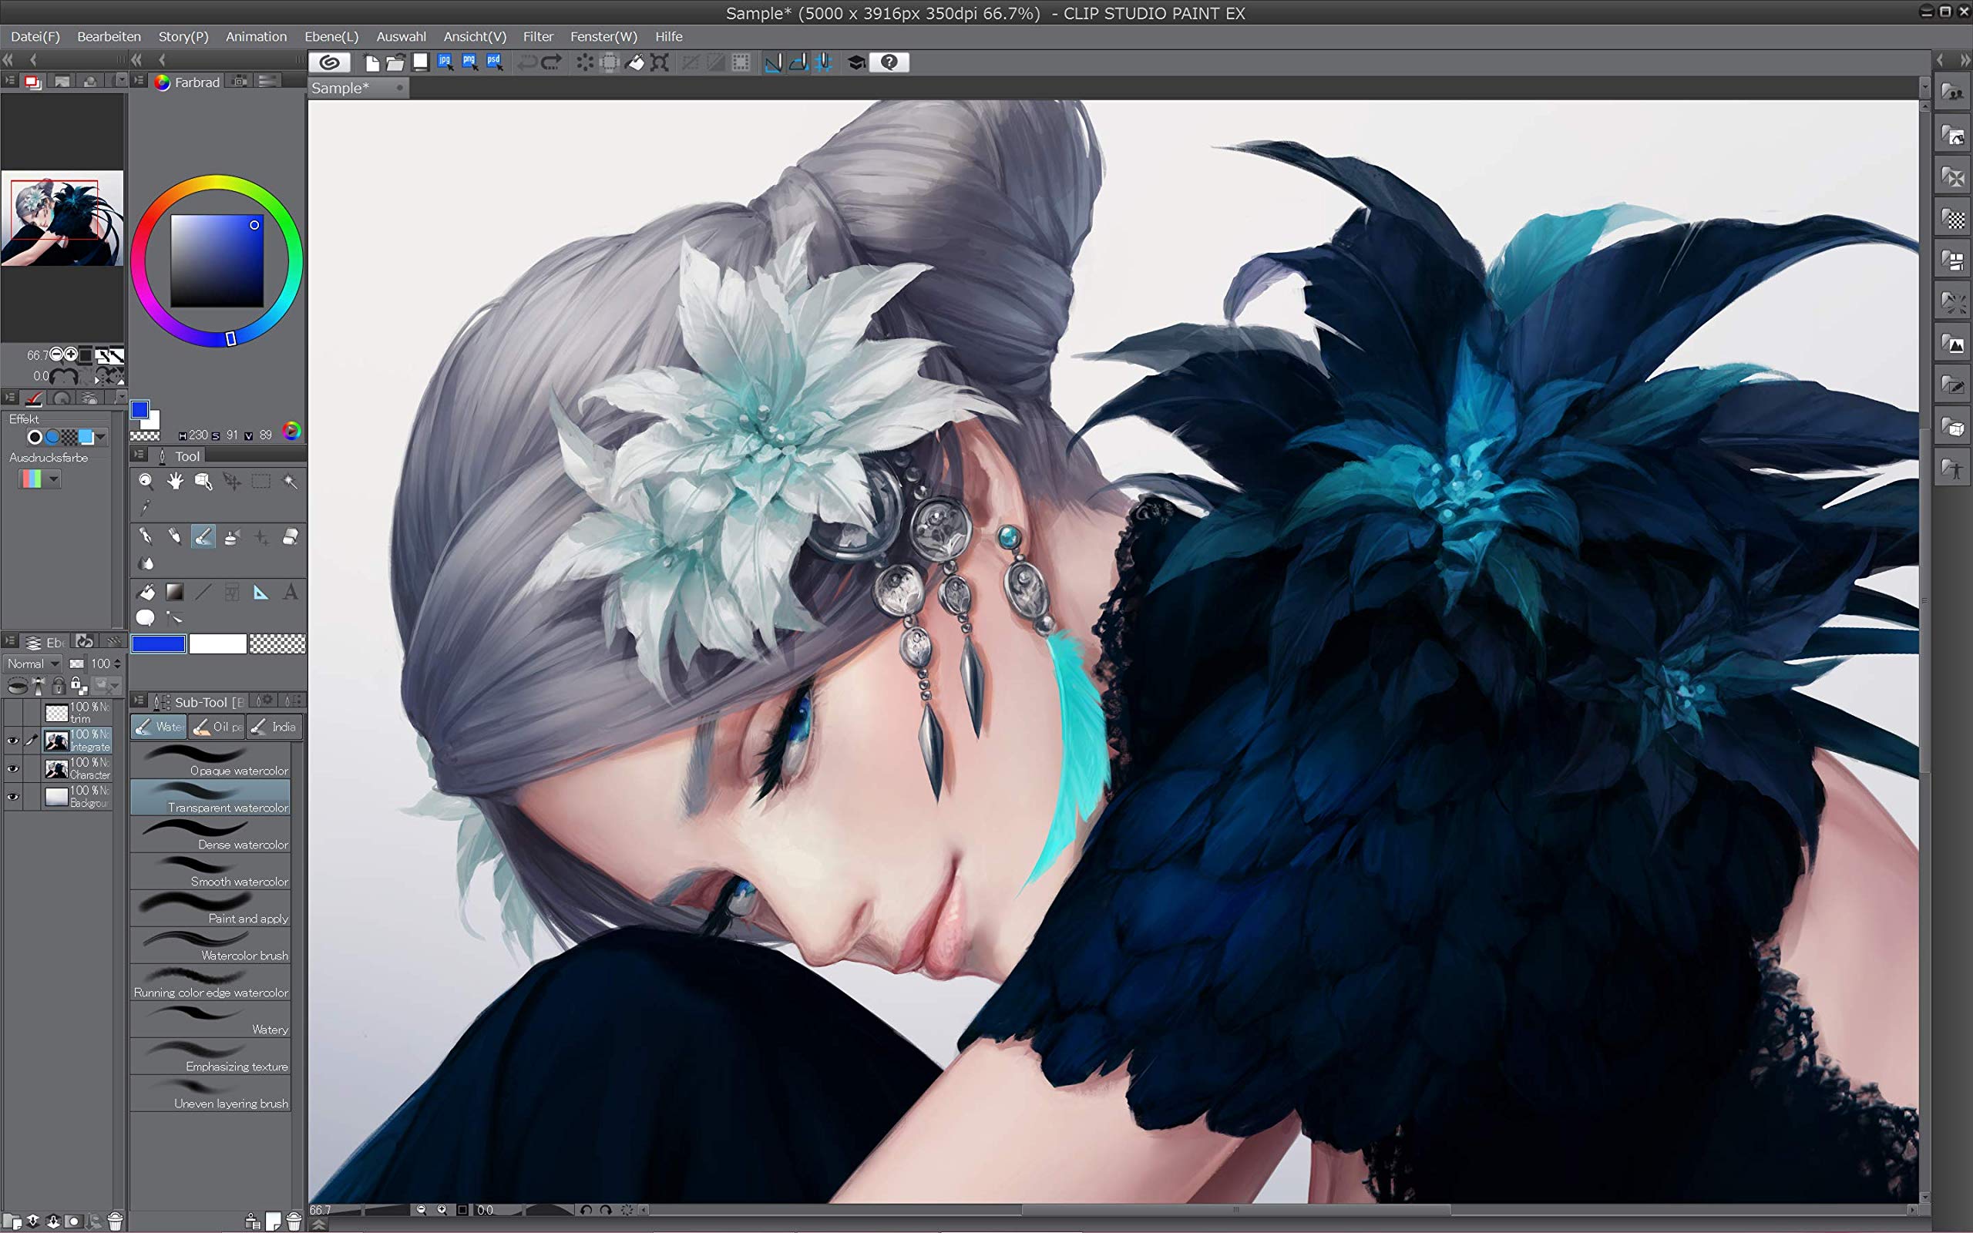Export as jpg from toolbar
The height and width of the screenshot is (1233, 1973).
(445, 62)
